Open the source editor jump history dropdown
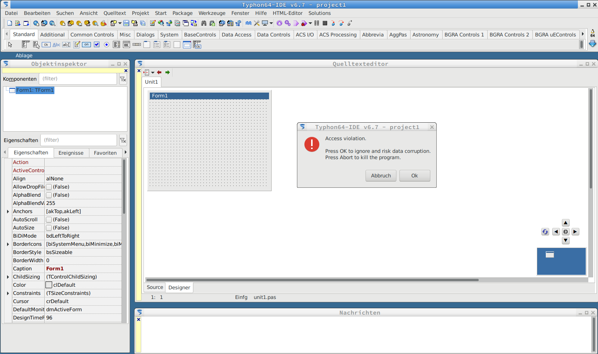This screenshot has width=598, height=354. pyautogui.click(x=153, y=73)
